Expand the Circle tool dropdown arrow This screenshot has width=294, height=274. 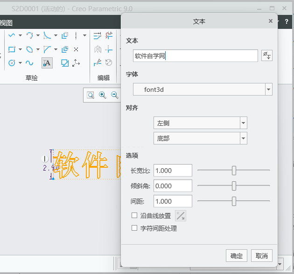coord(20,63)
